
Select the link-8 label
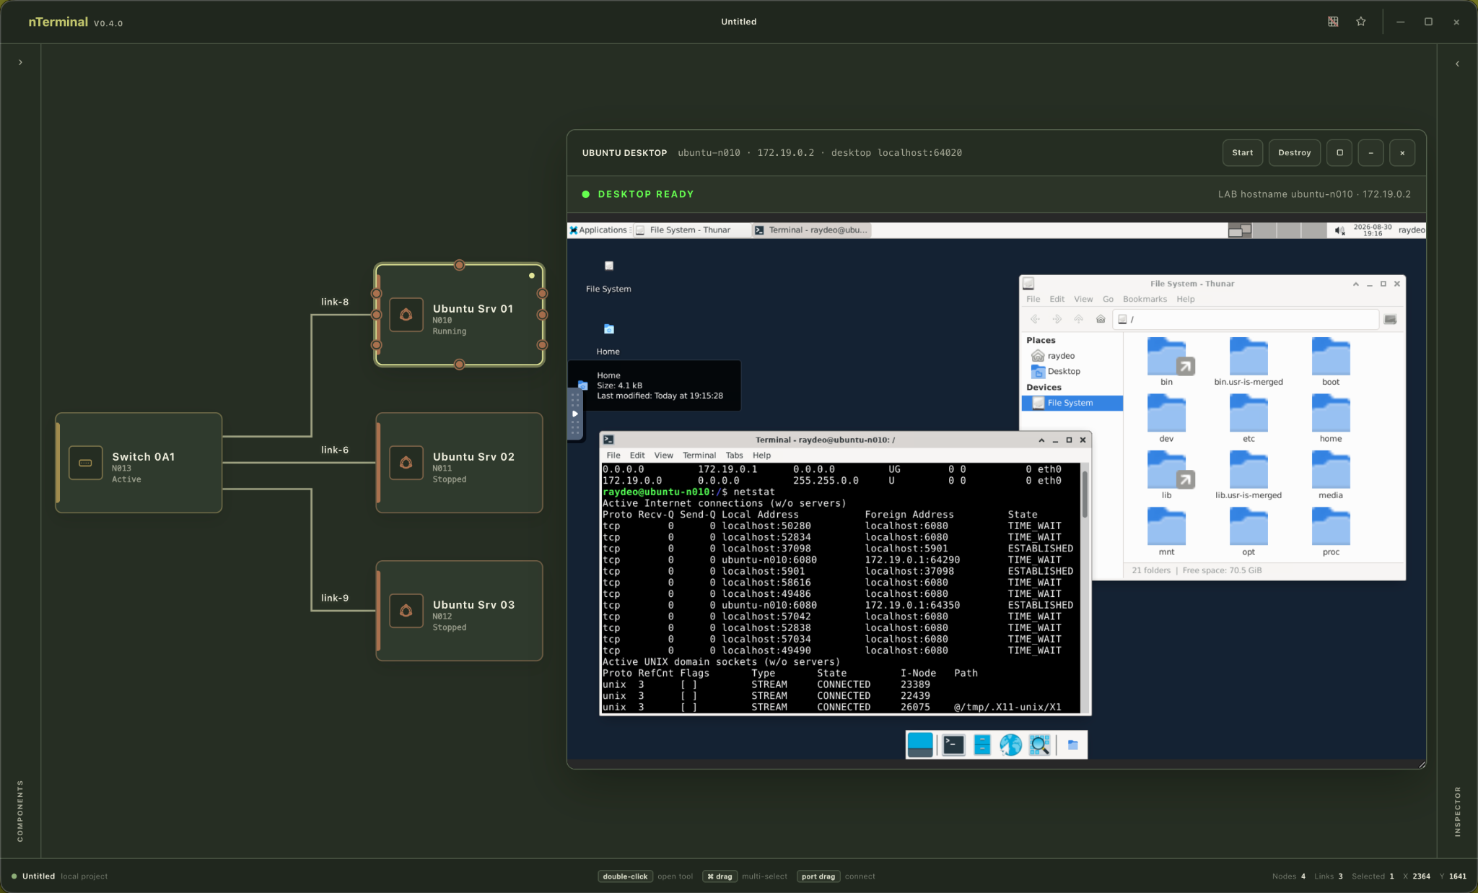click(x=335, y=302)
